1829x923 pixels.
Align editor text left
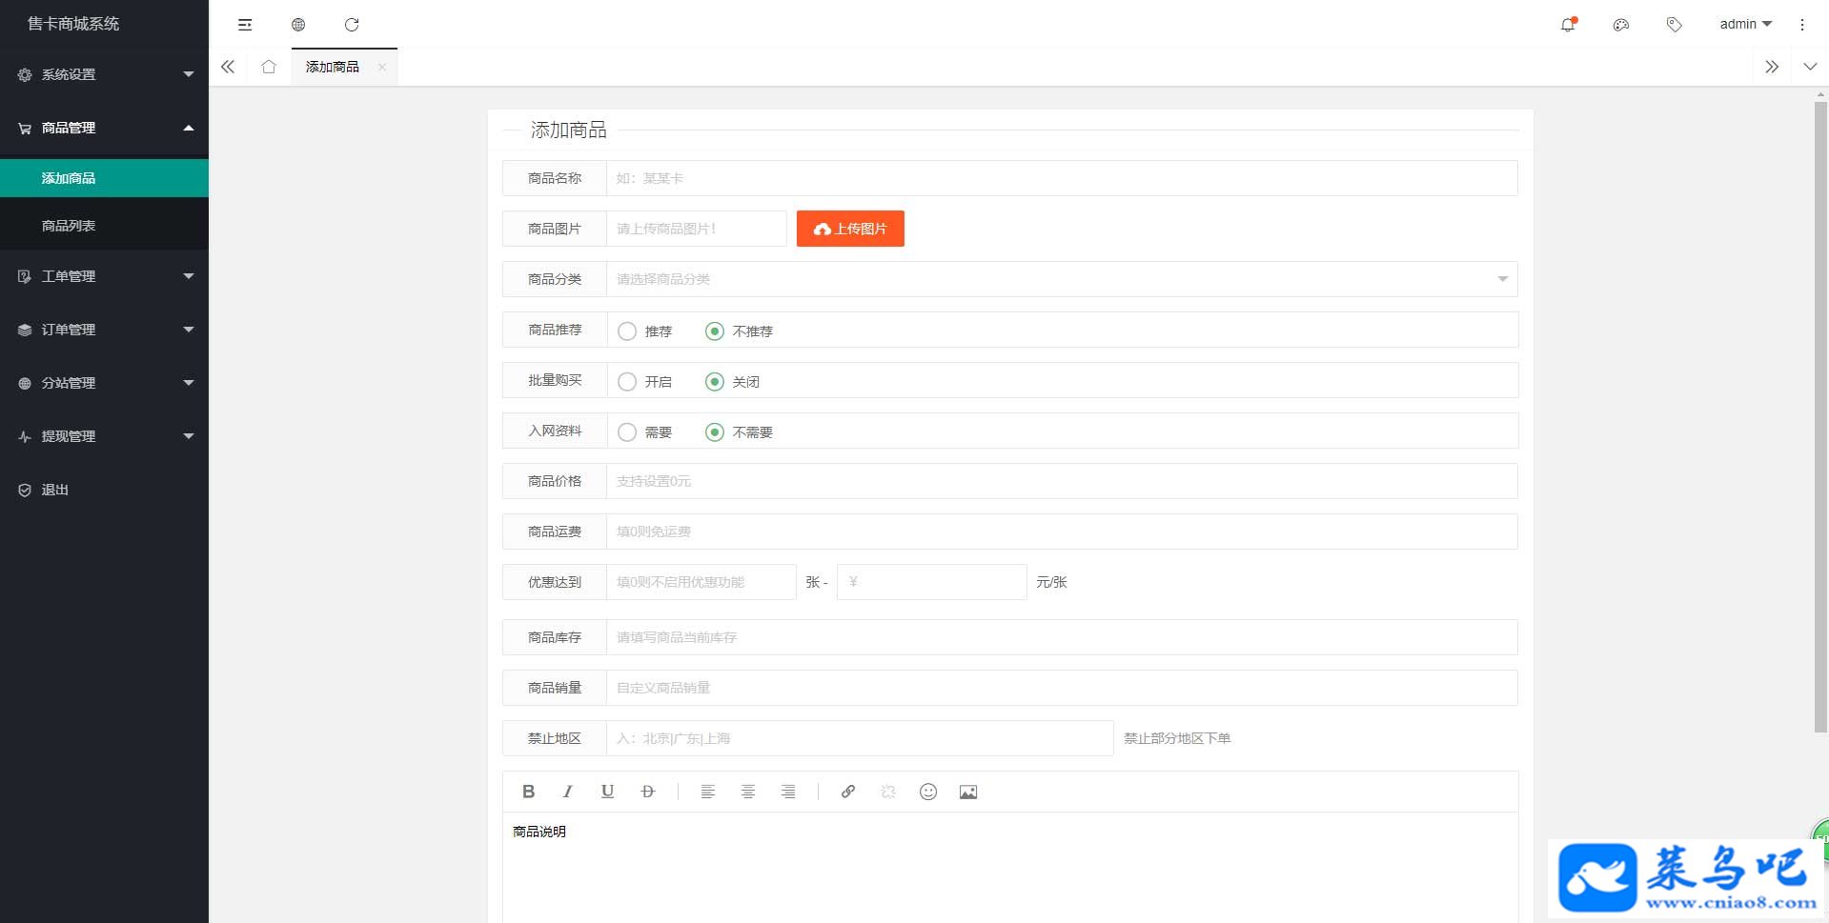(708, 792)
